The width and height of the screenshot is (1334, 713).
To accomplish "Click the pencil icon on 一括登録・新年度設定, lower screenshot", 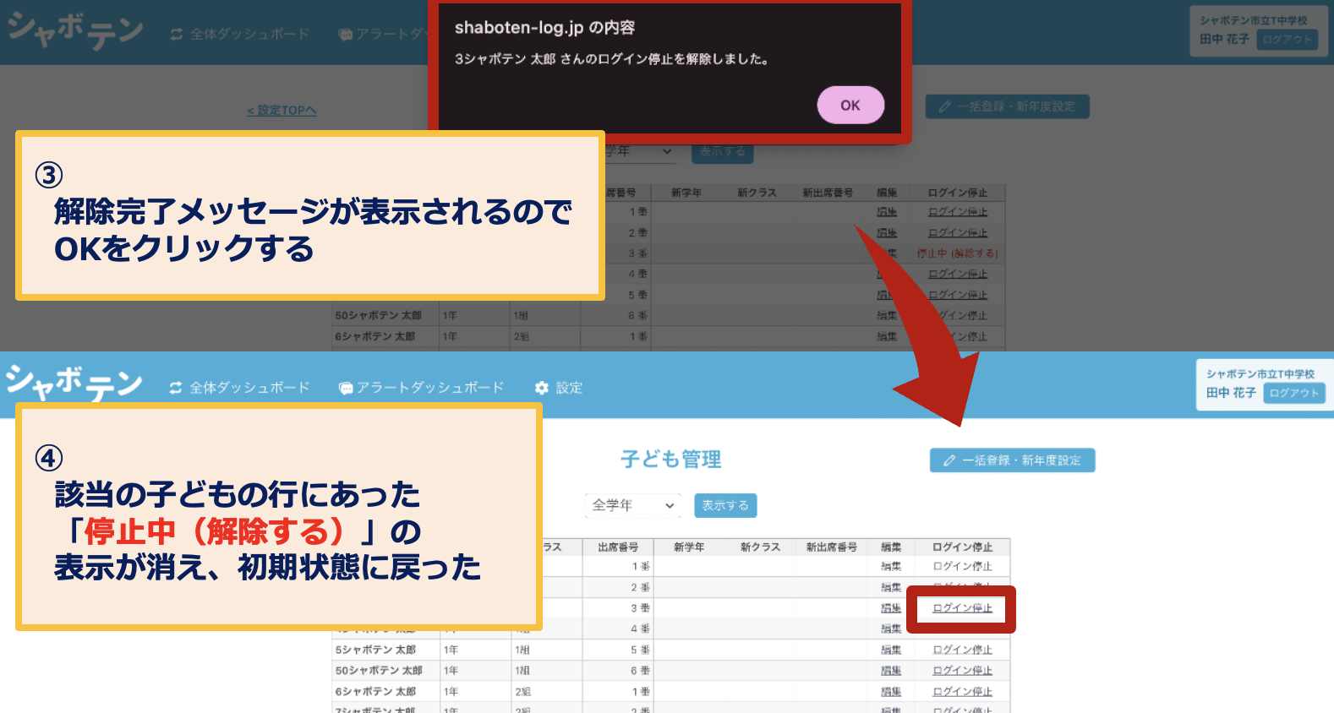I will pos(949,460).
